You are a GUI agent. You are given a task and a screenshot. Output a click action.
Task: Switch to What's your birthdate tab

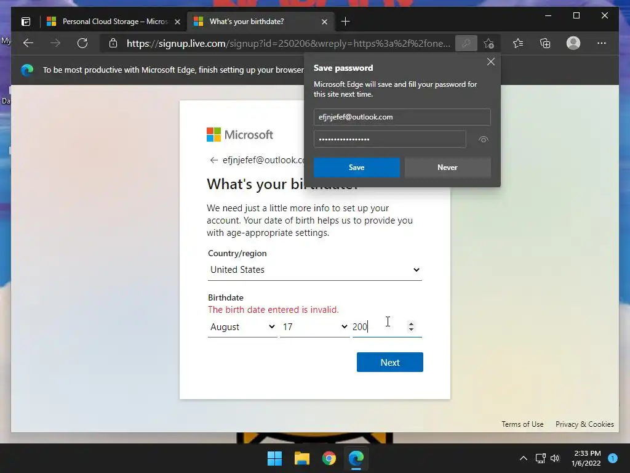click(x=261, y=22)
